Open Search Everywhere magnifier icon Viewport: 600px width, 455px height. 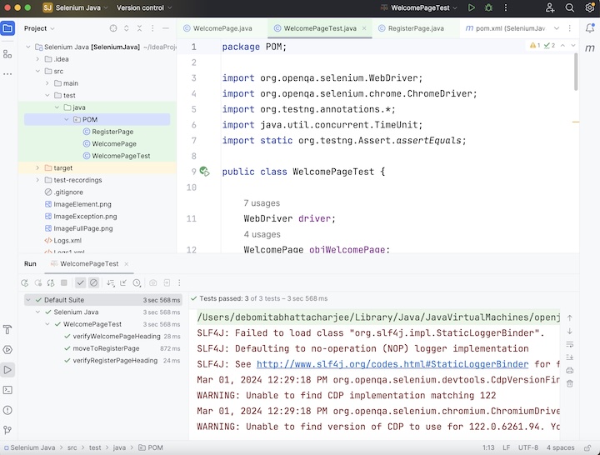pyautogui.click(x=570, y=7)
